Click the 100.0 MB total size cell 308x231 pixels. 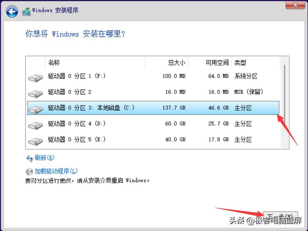click(x=174, y=76)
